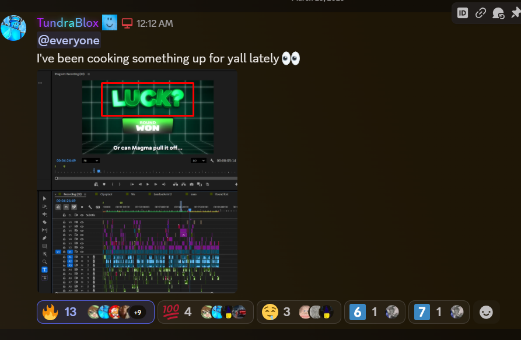Toggle the fire emoji reaction with 13

click(96, 312)
